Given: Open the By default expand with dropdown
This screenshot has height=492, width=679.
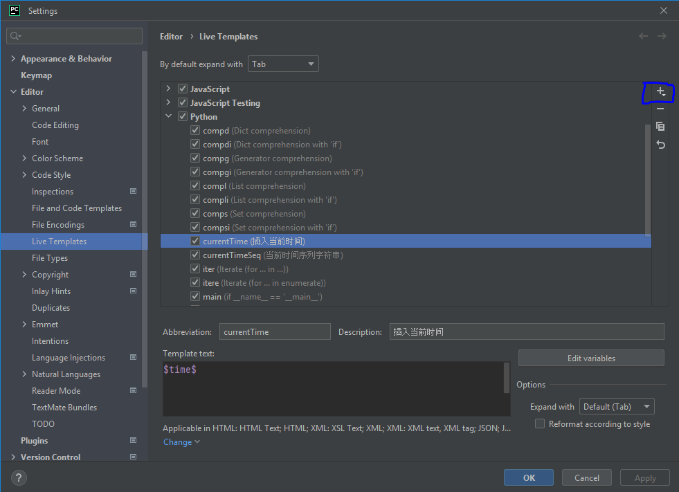Looking at the screenshot, I should [282, 64].
